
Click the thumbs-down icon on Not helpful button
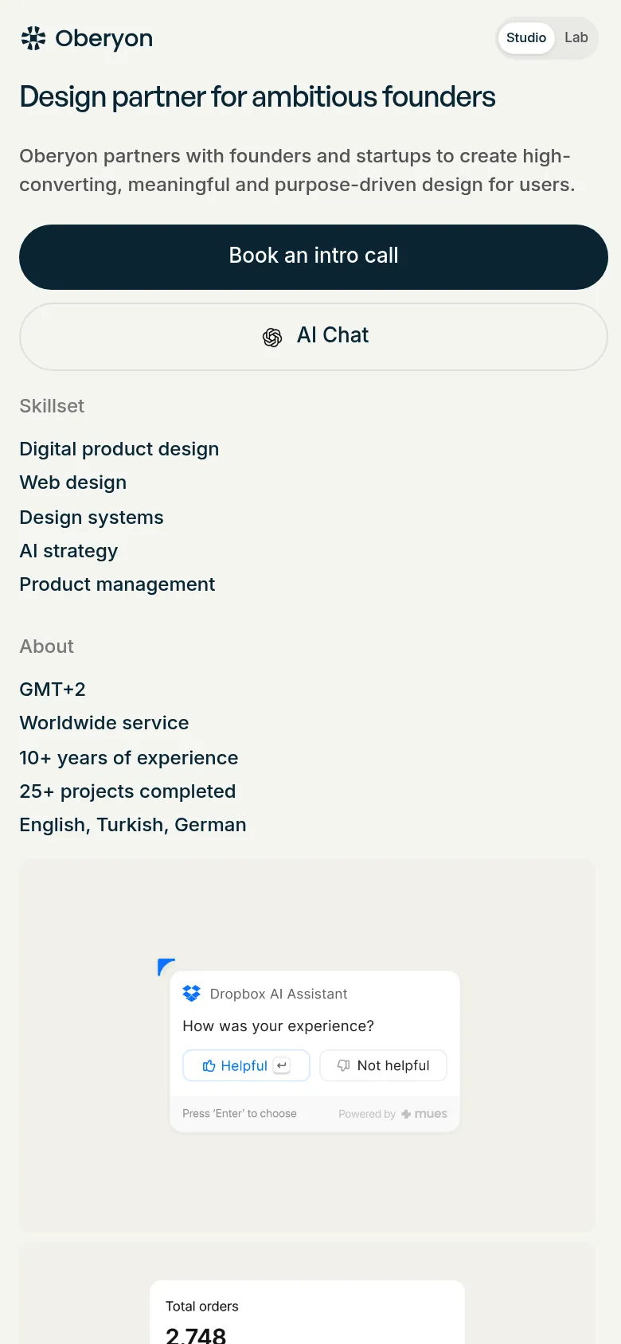pyautogui.click(x=342, y=1065)
